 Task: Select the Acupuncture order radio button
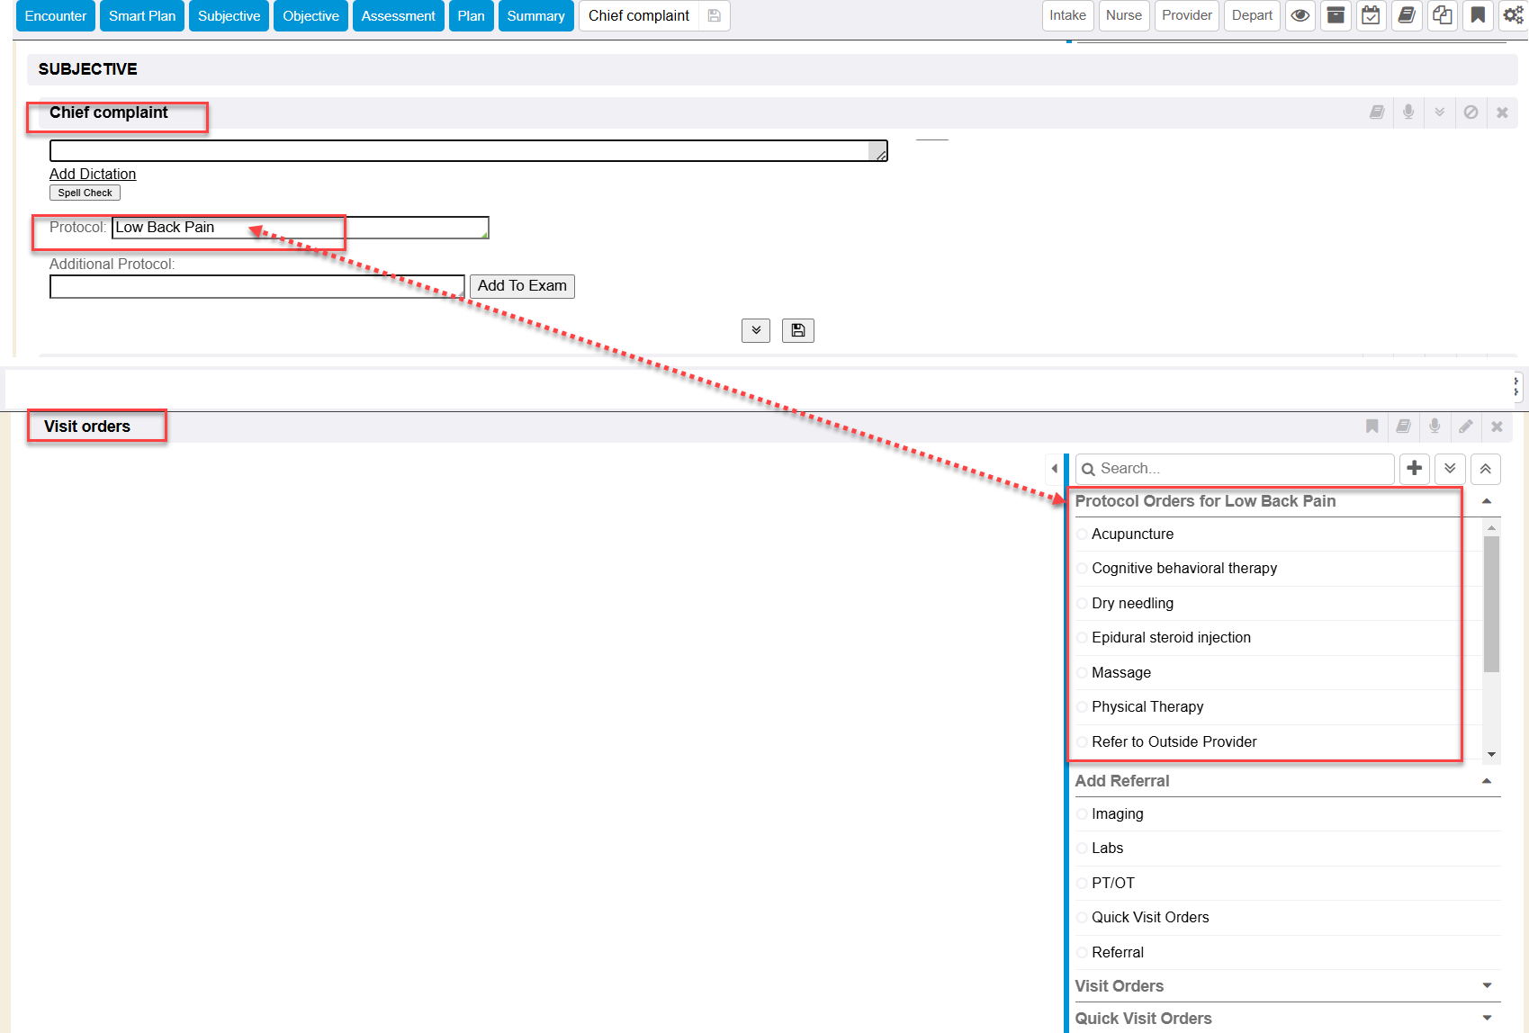click(x=1082, y=534)
